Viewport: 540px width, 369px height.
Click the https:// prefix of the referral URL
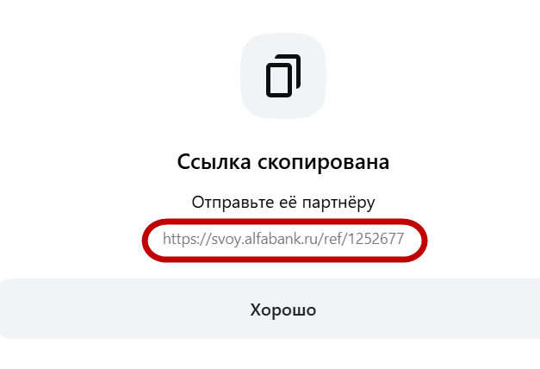coord(187,239)
